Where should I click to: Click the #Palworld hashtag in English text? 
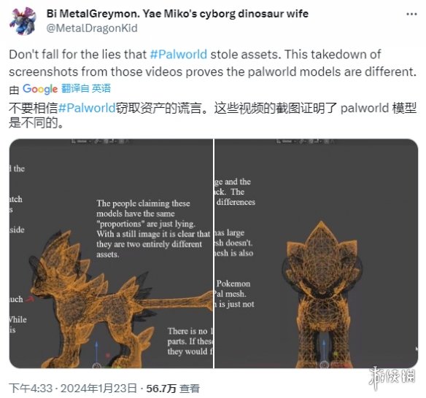[179, 54]
